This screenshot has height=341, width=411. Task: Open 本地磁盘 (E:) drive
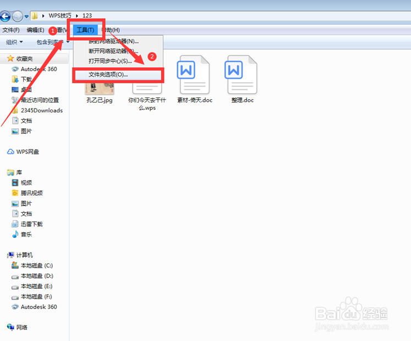(32, 286)
